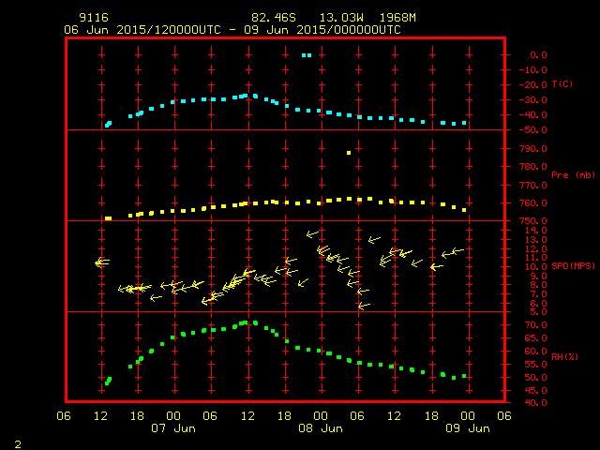Click the "780.0" pressure scale label
Screen dimensions: 600x450
(533, 167)
